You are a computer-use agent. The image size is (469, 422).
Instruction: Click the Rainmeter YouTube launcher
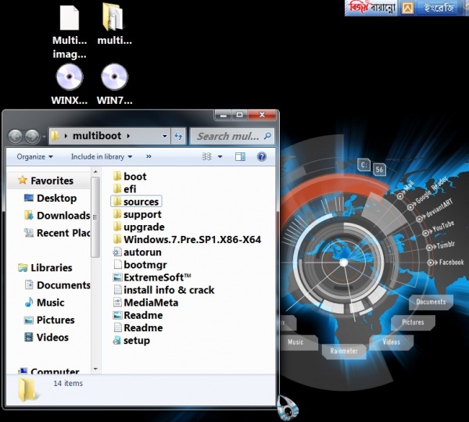[x=443, y=226]
